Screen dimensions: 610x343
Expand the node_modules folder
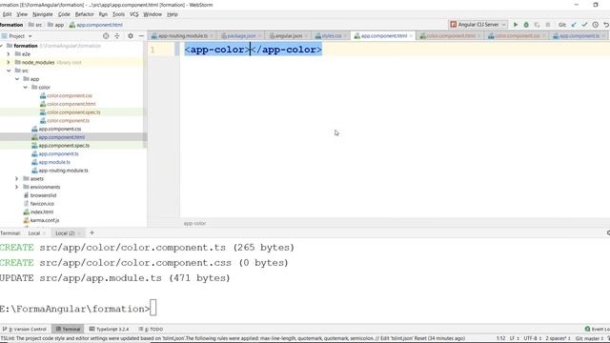click(x=9, y=62)
